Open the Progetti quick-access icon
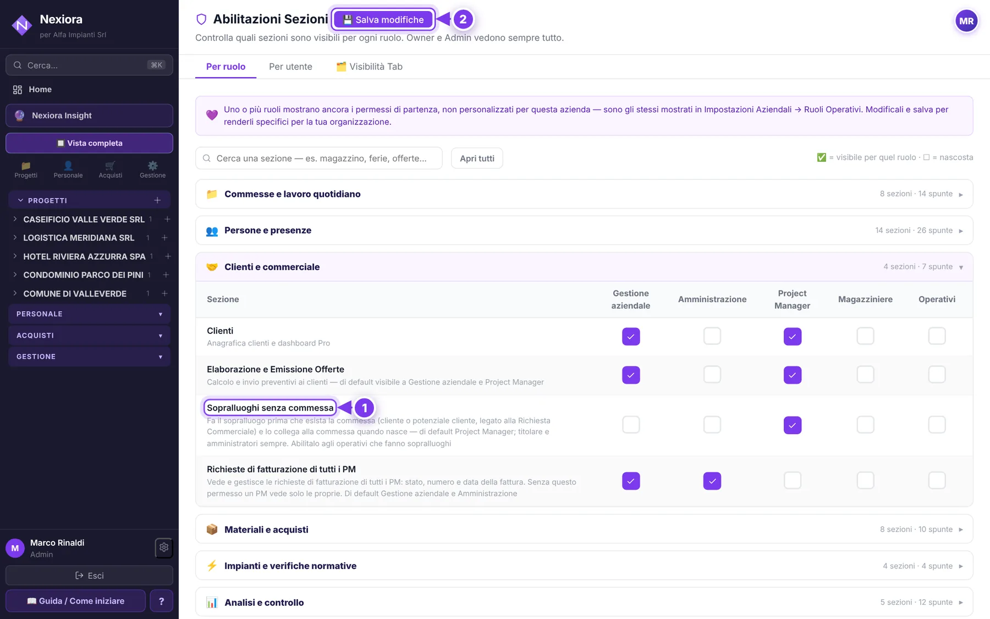990x619 pixels. click(x=26, y=169)
